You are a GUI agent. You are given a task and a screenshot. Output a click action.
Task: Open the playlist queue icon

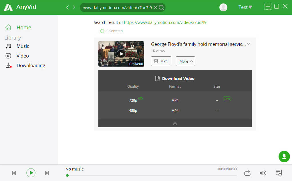(279, 173)
